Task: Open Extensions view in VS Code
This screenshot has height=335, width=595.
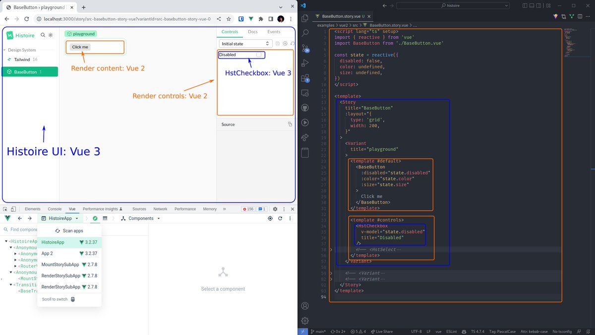Action: point(305,78)
